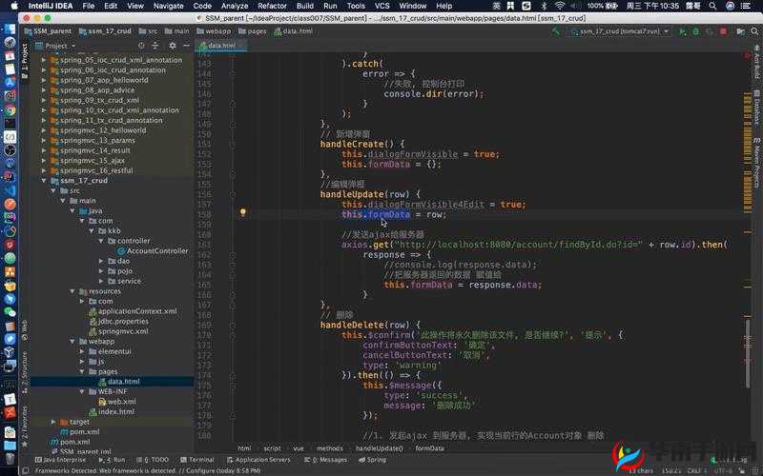Open the Refactor menu

click(x=272, y=6)
